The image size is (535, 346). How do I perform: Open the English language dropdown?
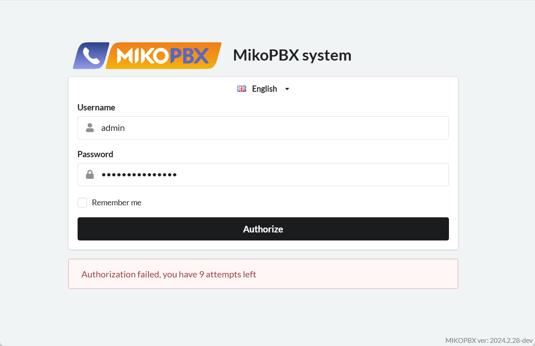[x=264, y=89]
